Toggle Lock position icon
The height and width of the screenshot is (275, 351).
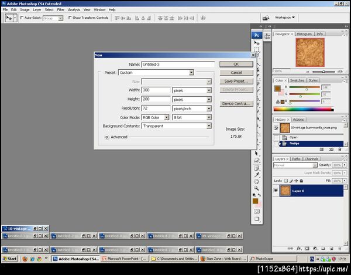pyautogui.click(x=296, y=181)
